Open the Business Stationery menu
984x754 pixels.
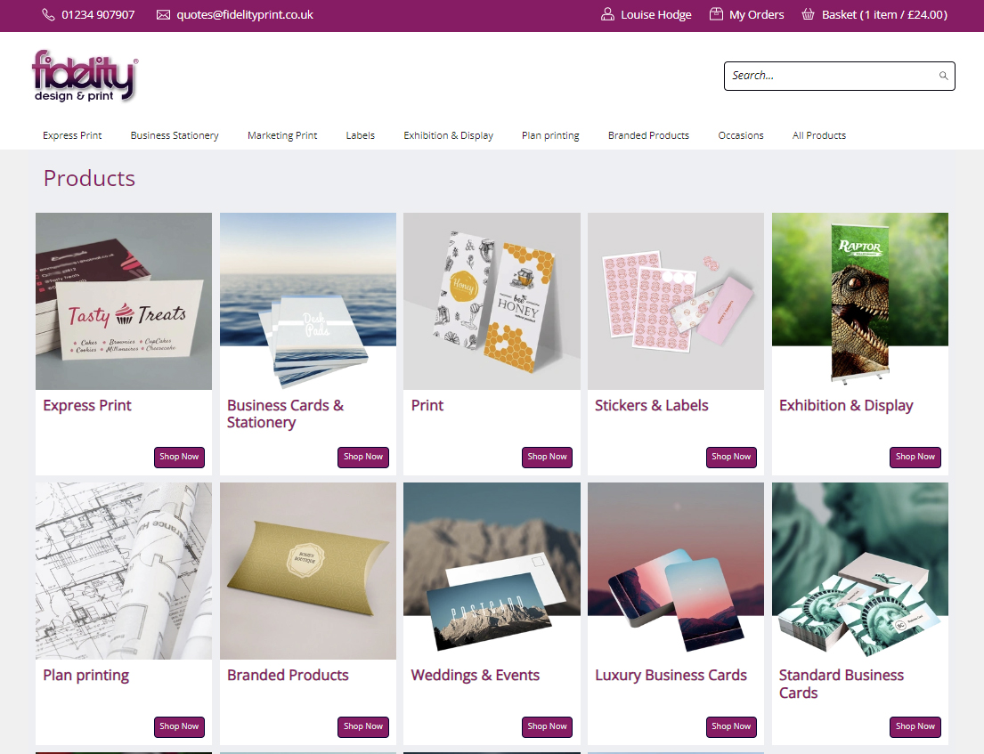tap(175, 135)
